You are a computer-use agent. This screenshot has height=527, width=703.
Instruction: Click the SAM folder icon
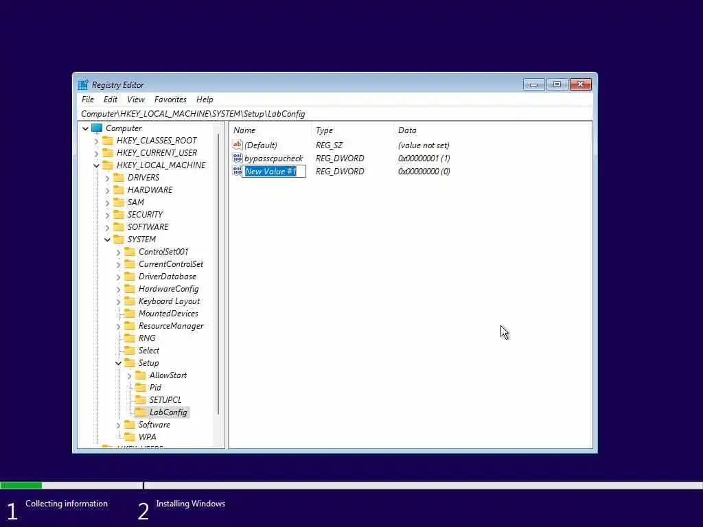click(119, 202)
